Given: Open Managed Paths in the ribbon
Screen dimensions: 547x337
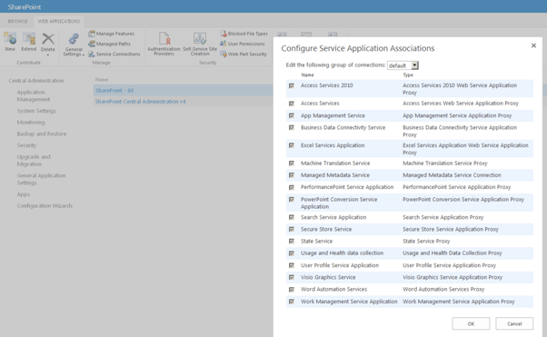Looking at the screenshot, I should pos(110,44).
